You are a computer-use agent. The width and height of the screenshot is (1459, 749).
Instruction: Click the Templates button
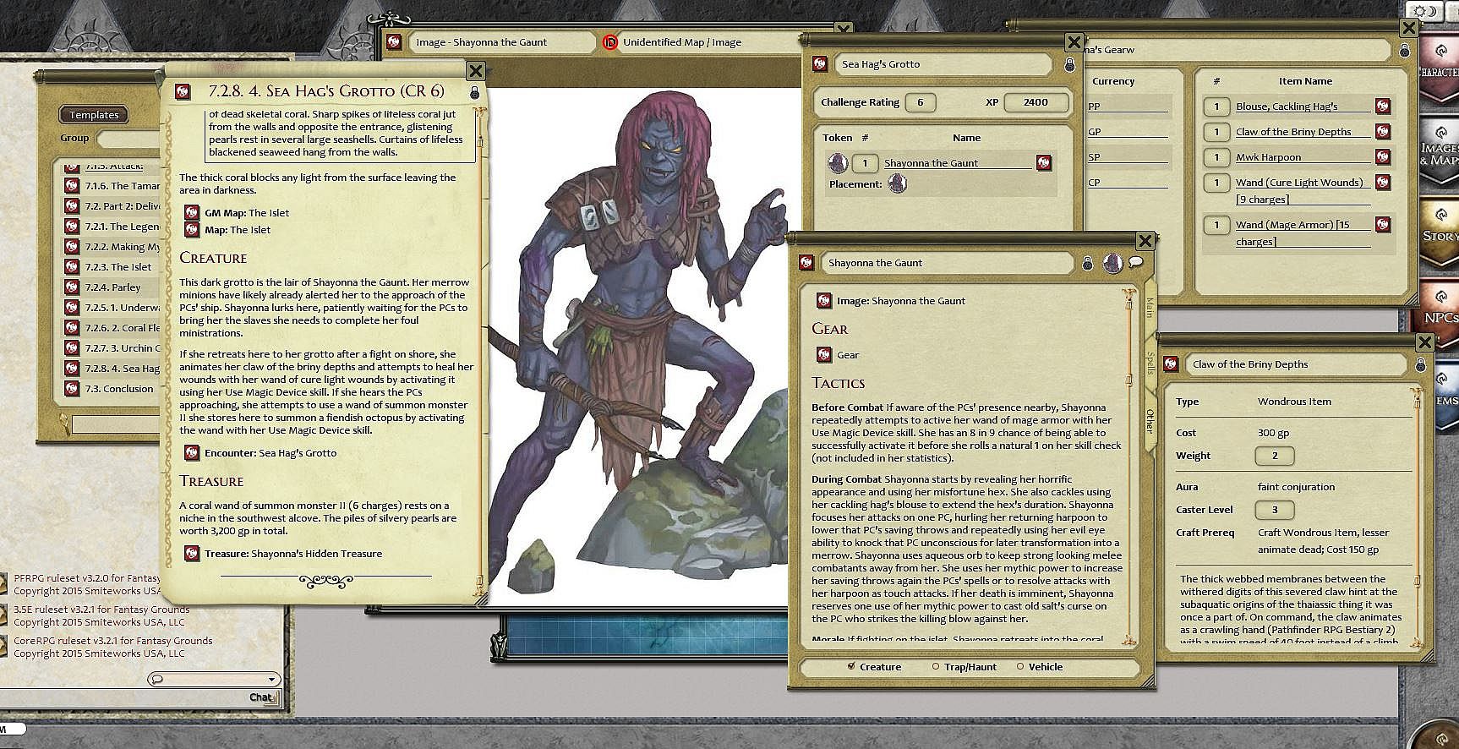94,115
